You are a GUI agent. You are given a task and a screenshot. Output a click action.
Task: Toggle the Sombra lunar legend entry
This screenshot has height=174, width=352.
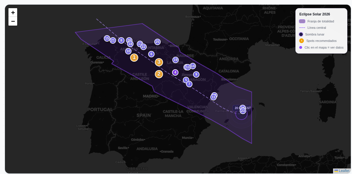(x=315, y=34)
